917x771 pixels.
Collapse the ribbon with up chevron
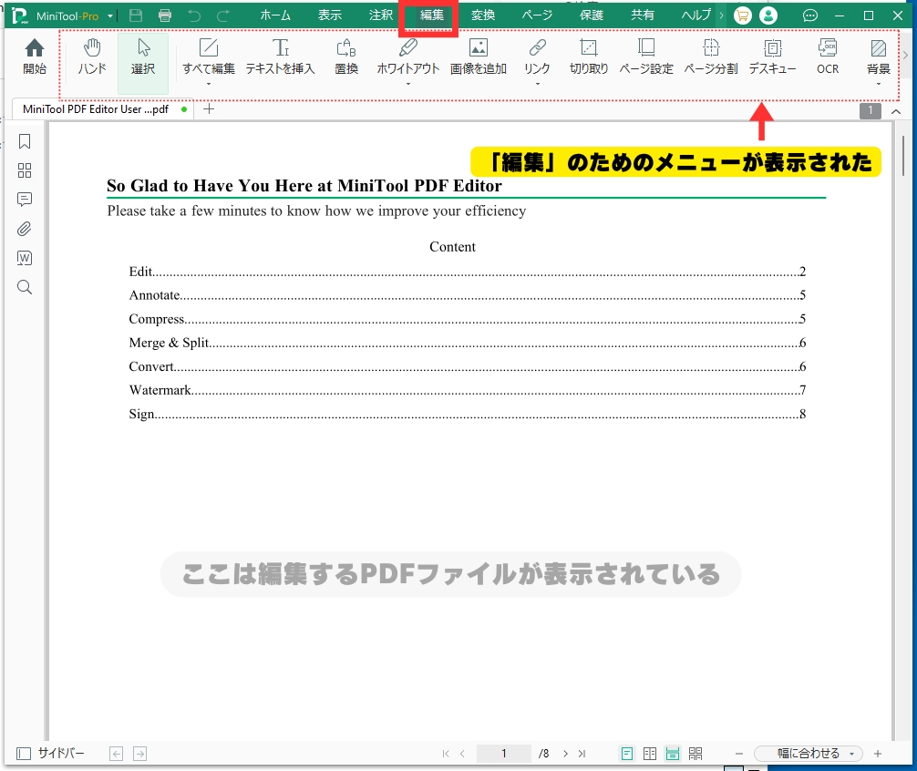(896, 111)
